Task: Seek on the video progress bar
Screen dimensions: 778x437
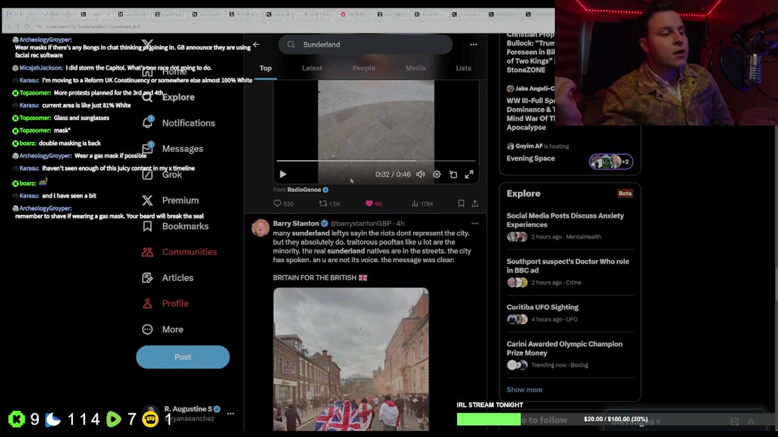Action: [x=376, y=161]
